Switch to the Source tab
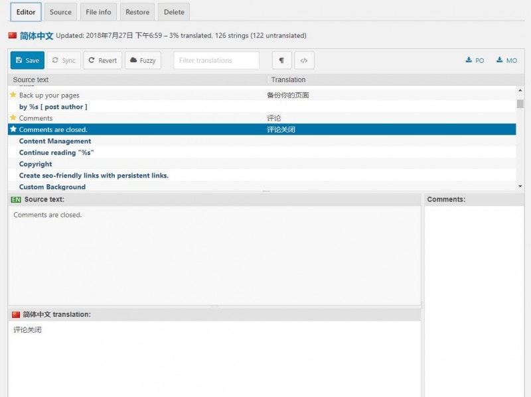Viewport: 531px width, 397px height. tap(60, 12)
